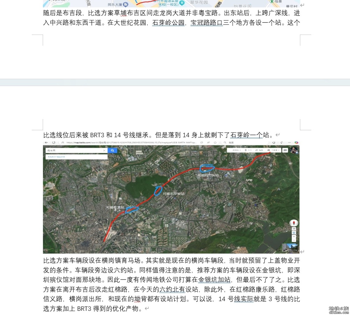Click the map zoom out minus button
The width and height of the screenshot is (350, 315).
[x=294, y=240]
